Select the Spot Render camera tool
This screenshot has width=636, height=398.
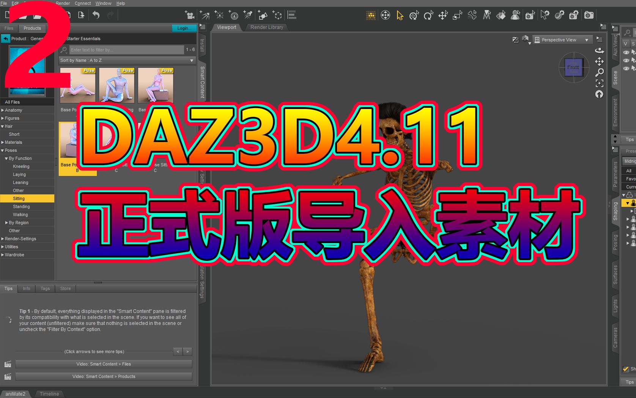[530, 15]
